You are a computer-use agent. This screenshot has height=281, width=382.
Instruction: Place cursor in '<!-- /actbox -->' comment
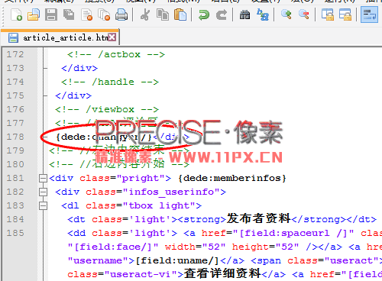[x=116, y=54]
